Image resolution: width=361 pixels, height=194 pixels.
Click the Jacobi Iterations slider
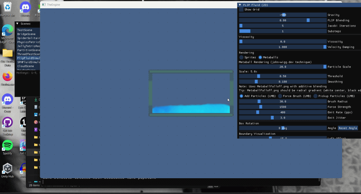(x=283, y=26)
